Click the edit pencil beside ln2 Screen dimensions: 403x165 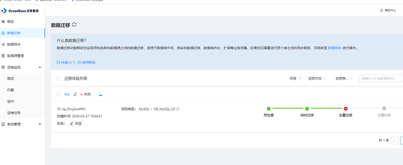tap(75, 94)
